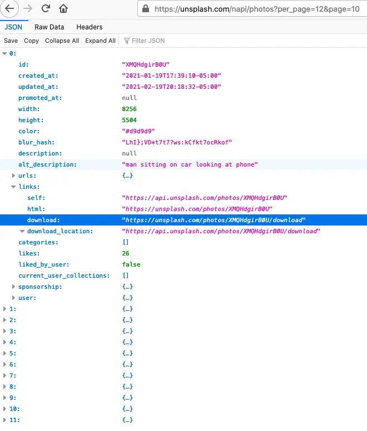The height and width of the screenshot is (431, 367).
Task: Click Expand All
Action: click(x=100, y=41)
